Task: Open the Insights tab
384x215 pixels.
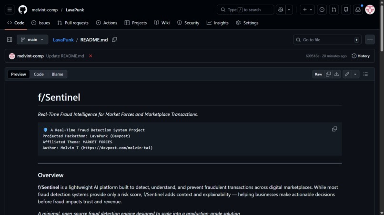Action: [x=217, y=23]
